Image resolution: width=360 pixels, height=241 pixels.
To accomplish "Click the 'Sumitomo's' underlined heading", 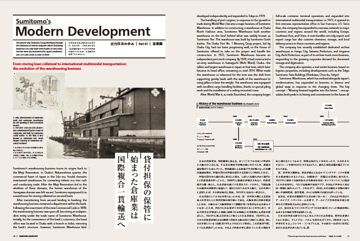I will [33, 21].
